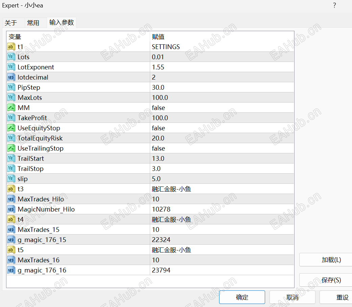Click the LotExponent value 1.55

pos(158,67)
